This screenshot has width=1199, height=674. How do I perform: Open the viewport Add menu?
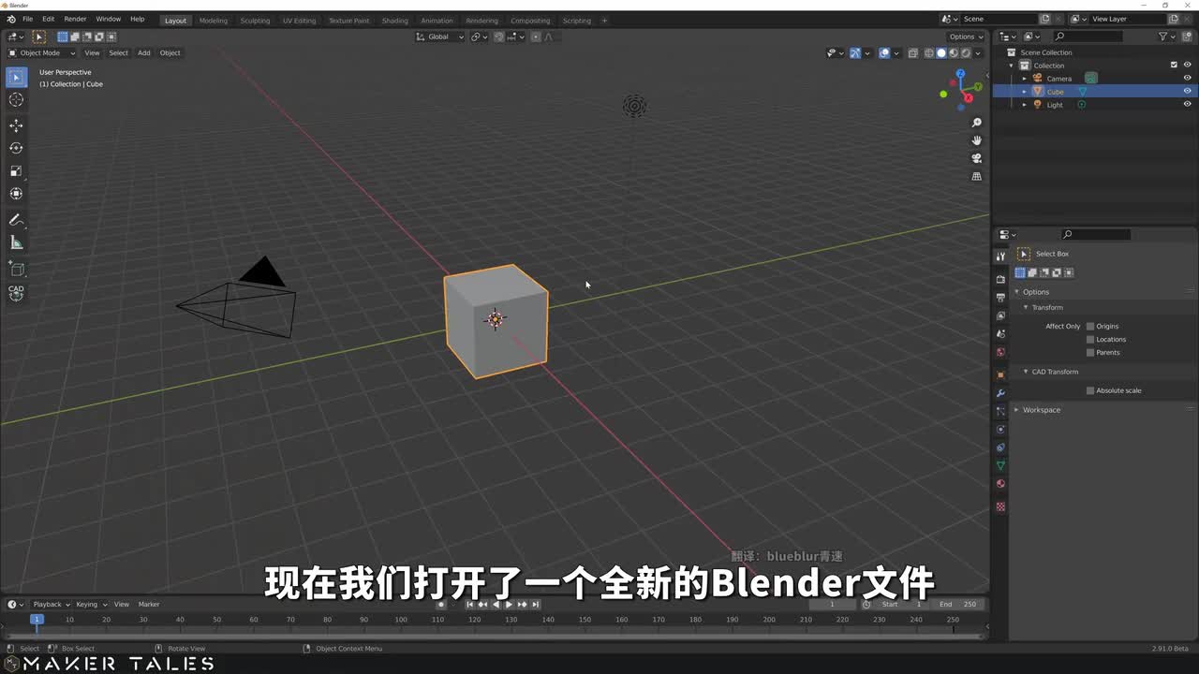tap(143, 52)
